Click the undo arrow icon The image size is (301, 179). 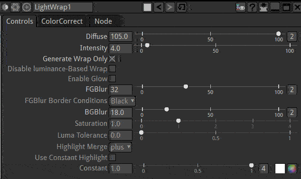click(159, 7)
